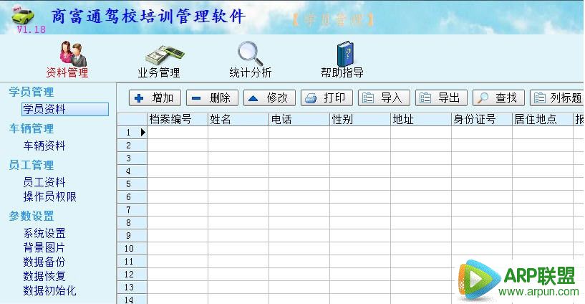Select row 10 header in grid
585x304 pixels.
132,249
